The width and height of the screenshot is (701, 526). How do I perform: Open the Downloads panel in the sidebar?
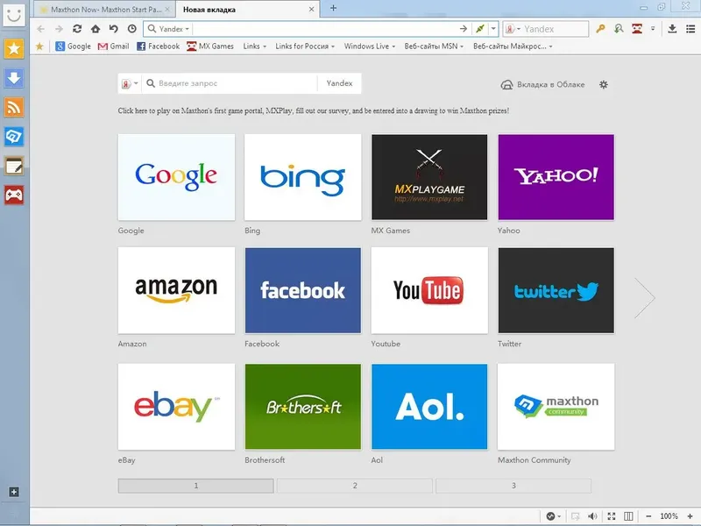(14, 78)
